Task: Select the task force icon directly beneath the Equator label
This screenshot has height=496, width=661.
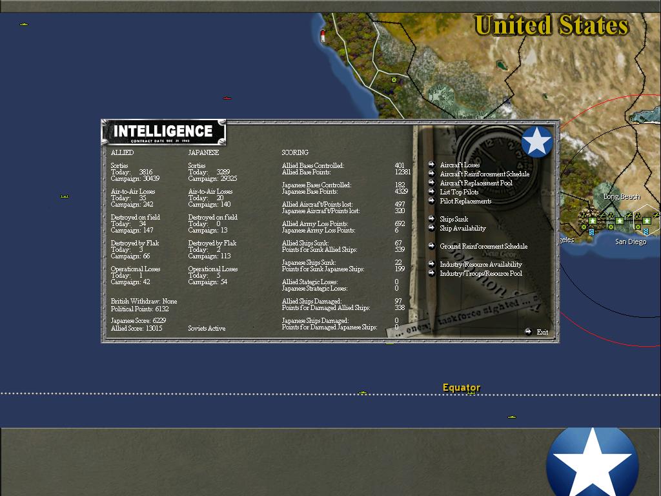Action: click(471, 393)
